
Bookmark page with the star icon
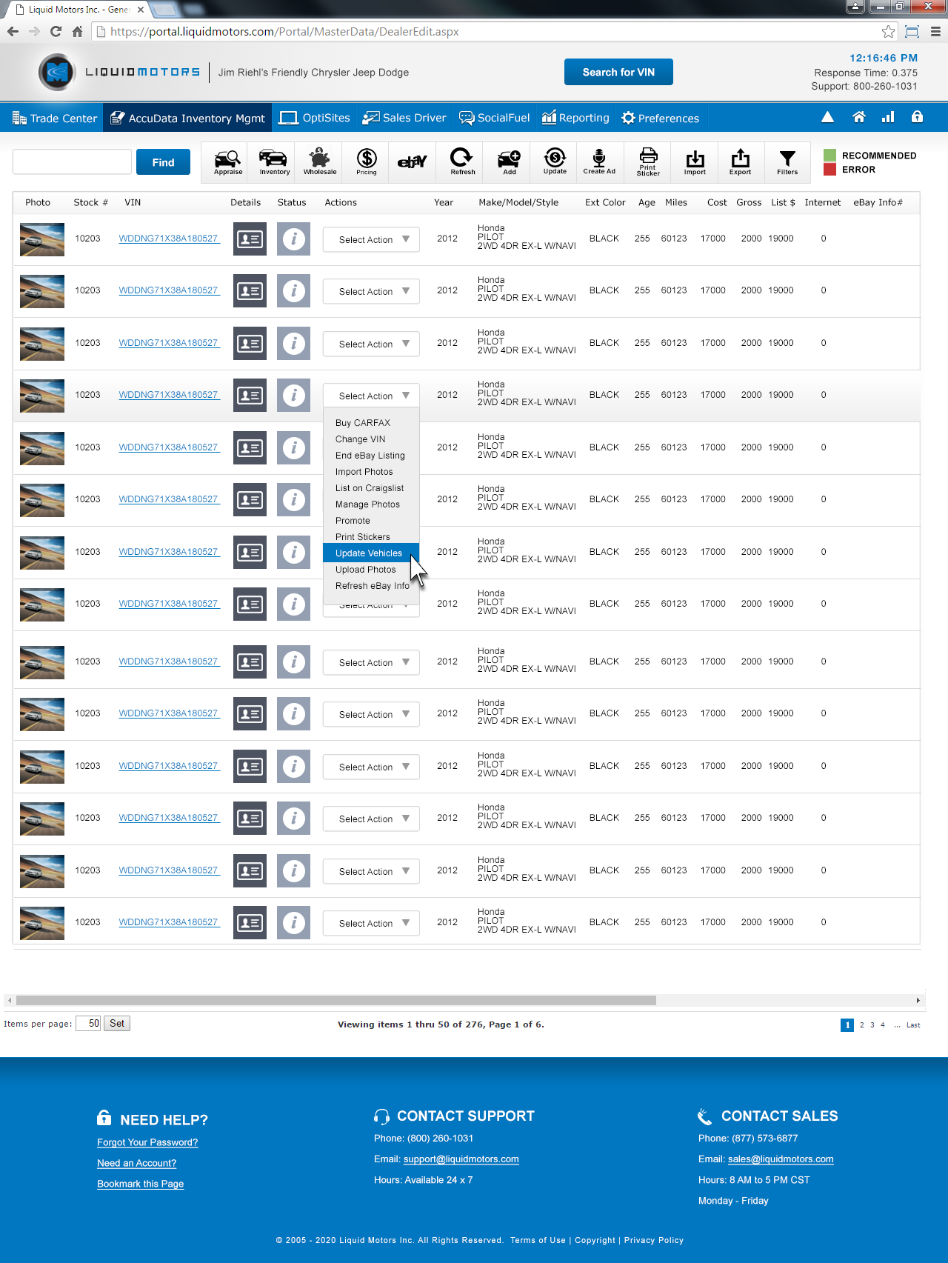point(888,31)
